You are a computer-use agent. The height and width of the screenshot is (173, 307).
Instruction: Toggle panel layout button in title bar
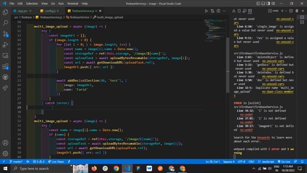pyautogui.click(x=263, y=3)
